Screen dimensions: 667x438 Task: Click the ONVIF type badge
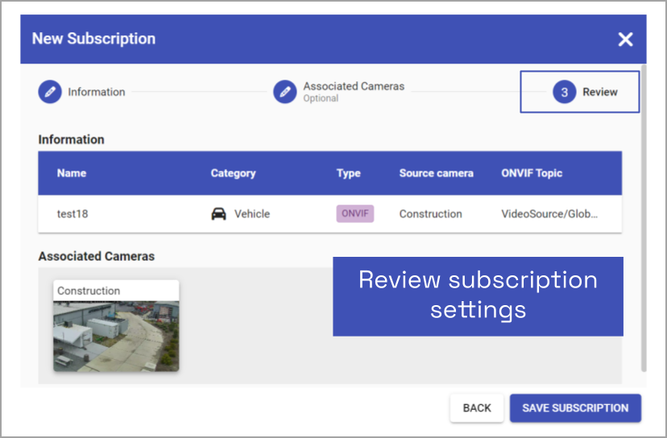coord(355,213)
